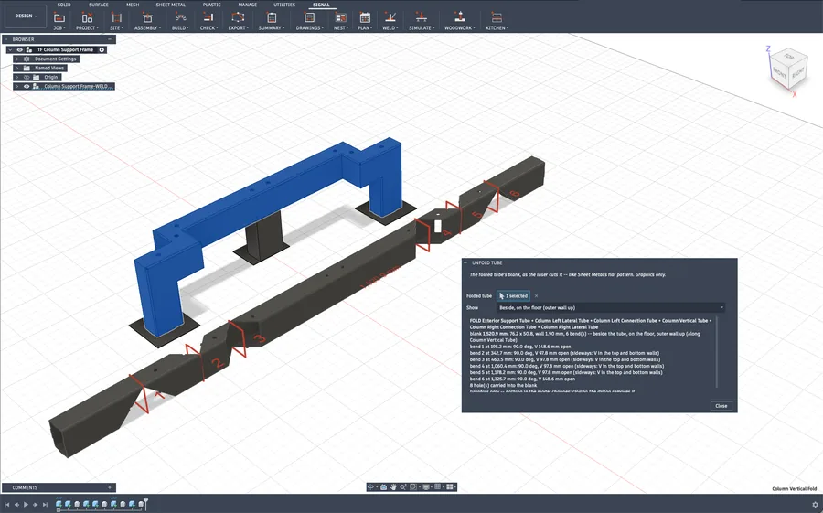This screenshot has width=823, height=513.
Task: Select the Pan hand tool
Action: [x=393, y=487]
